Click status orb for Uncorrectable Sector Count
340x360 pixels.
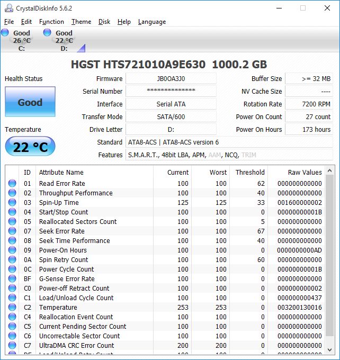[12, 336]
